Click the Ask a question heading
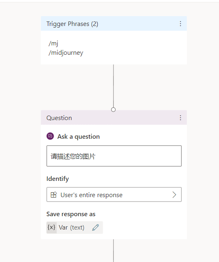This screenshot has width=219, height=262. point(79,137)
